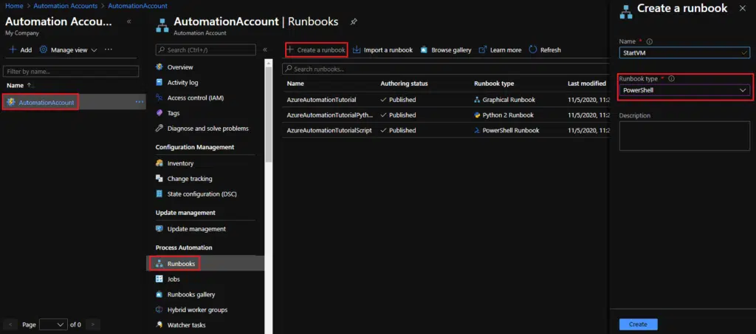This screenshot has width=756, height=334.
Task: Open Runbooks gallery
Action: (191, 294)
